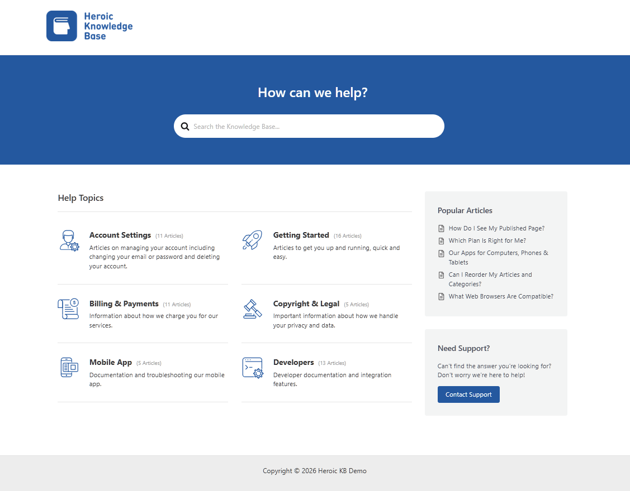This screenshot has width=630, height=491.
Task: Click the Heroic Knowledge Base book logo icon
Action: click(61, 26)
